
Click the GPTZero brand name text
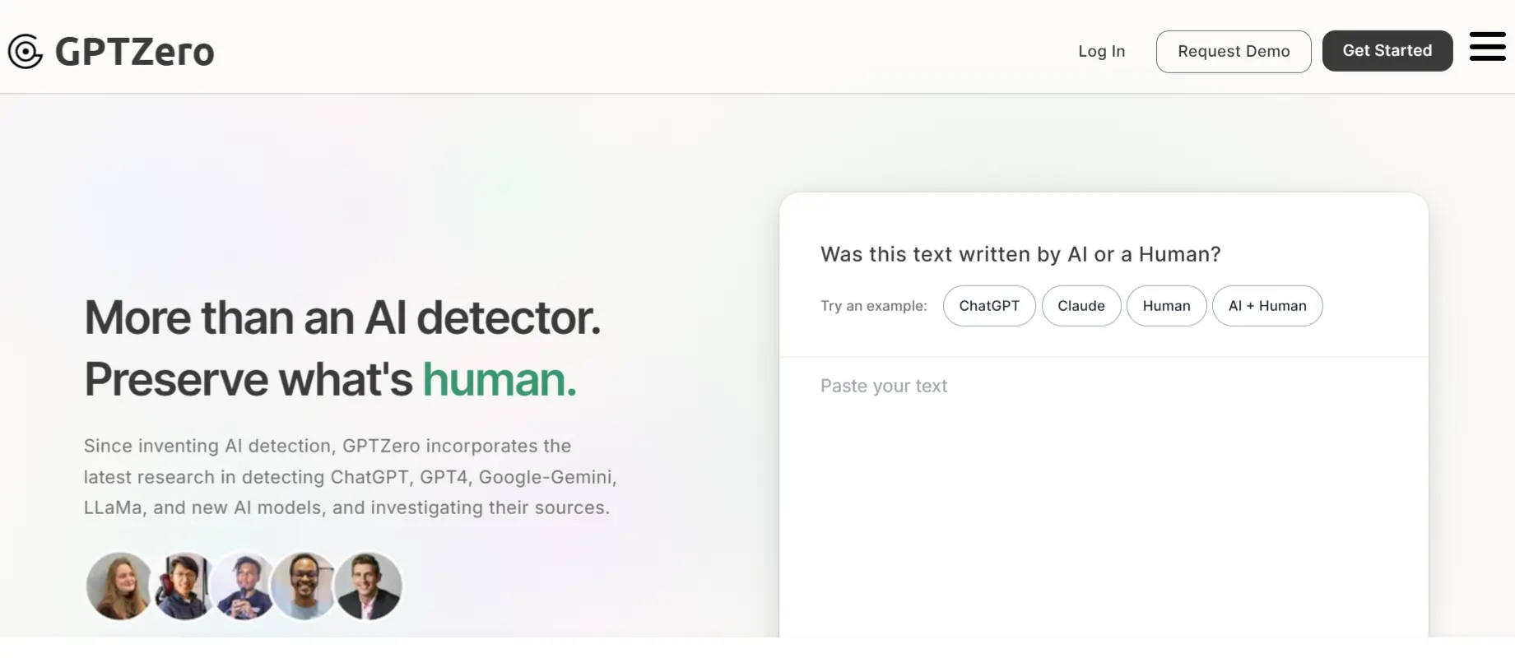pos(135,52)
